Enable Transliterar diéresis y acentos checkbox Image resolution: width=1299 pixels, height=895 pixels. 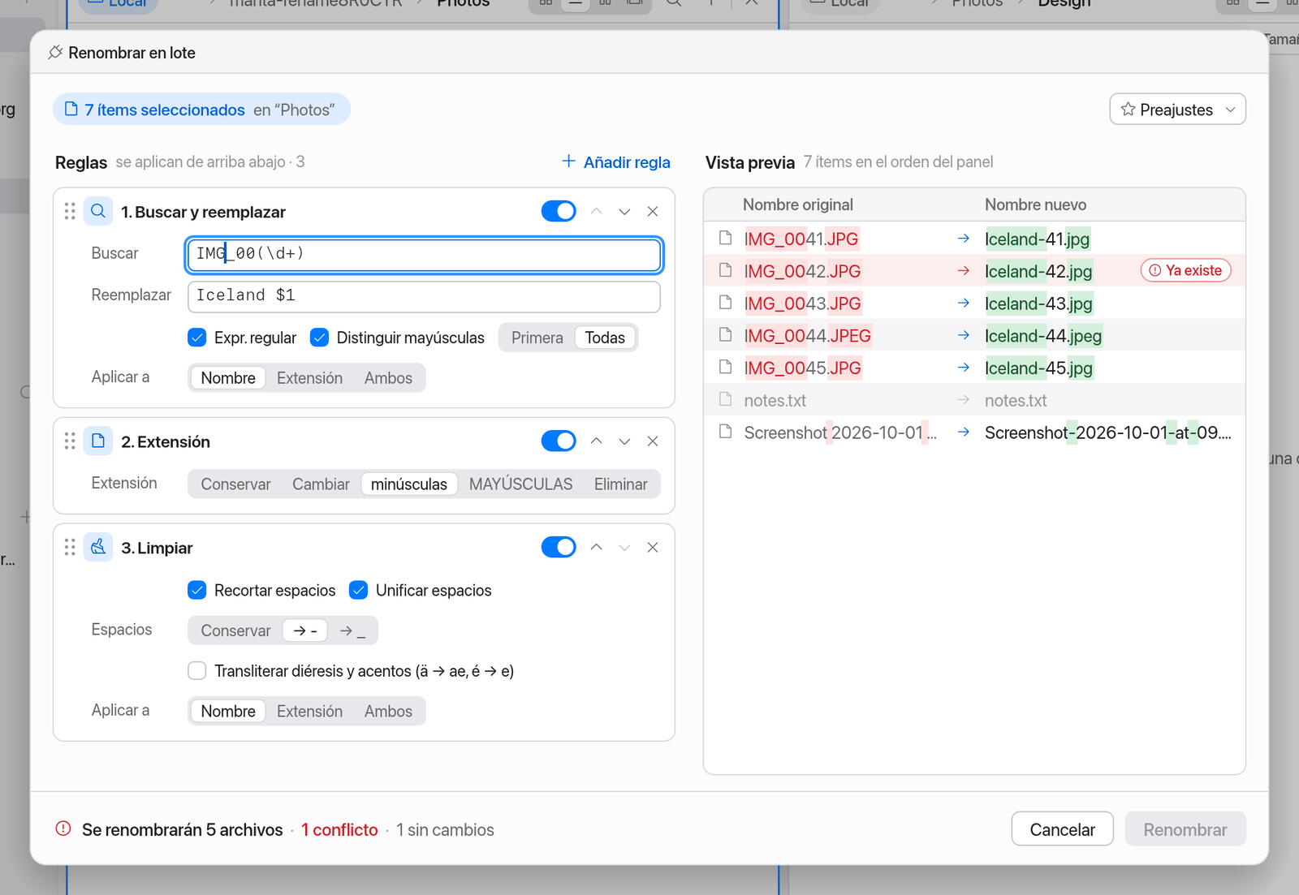point(197,671)
